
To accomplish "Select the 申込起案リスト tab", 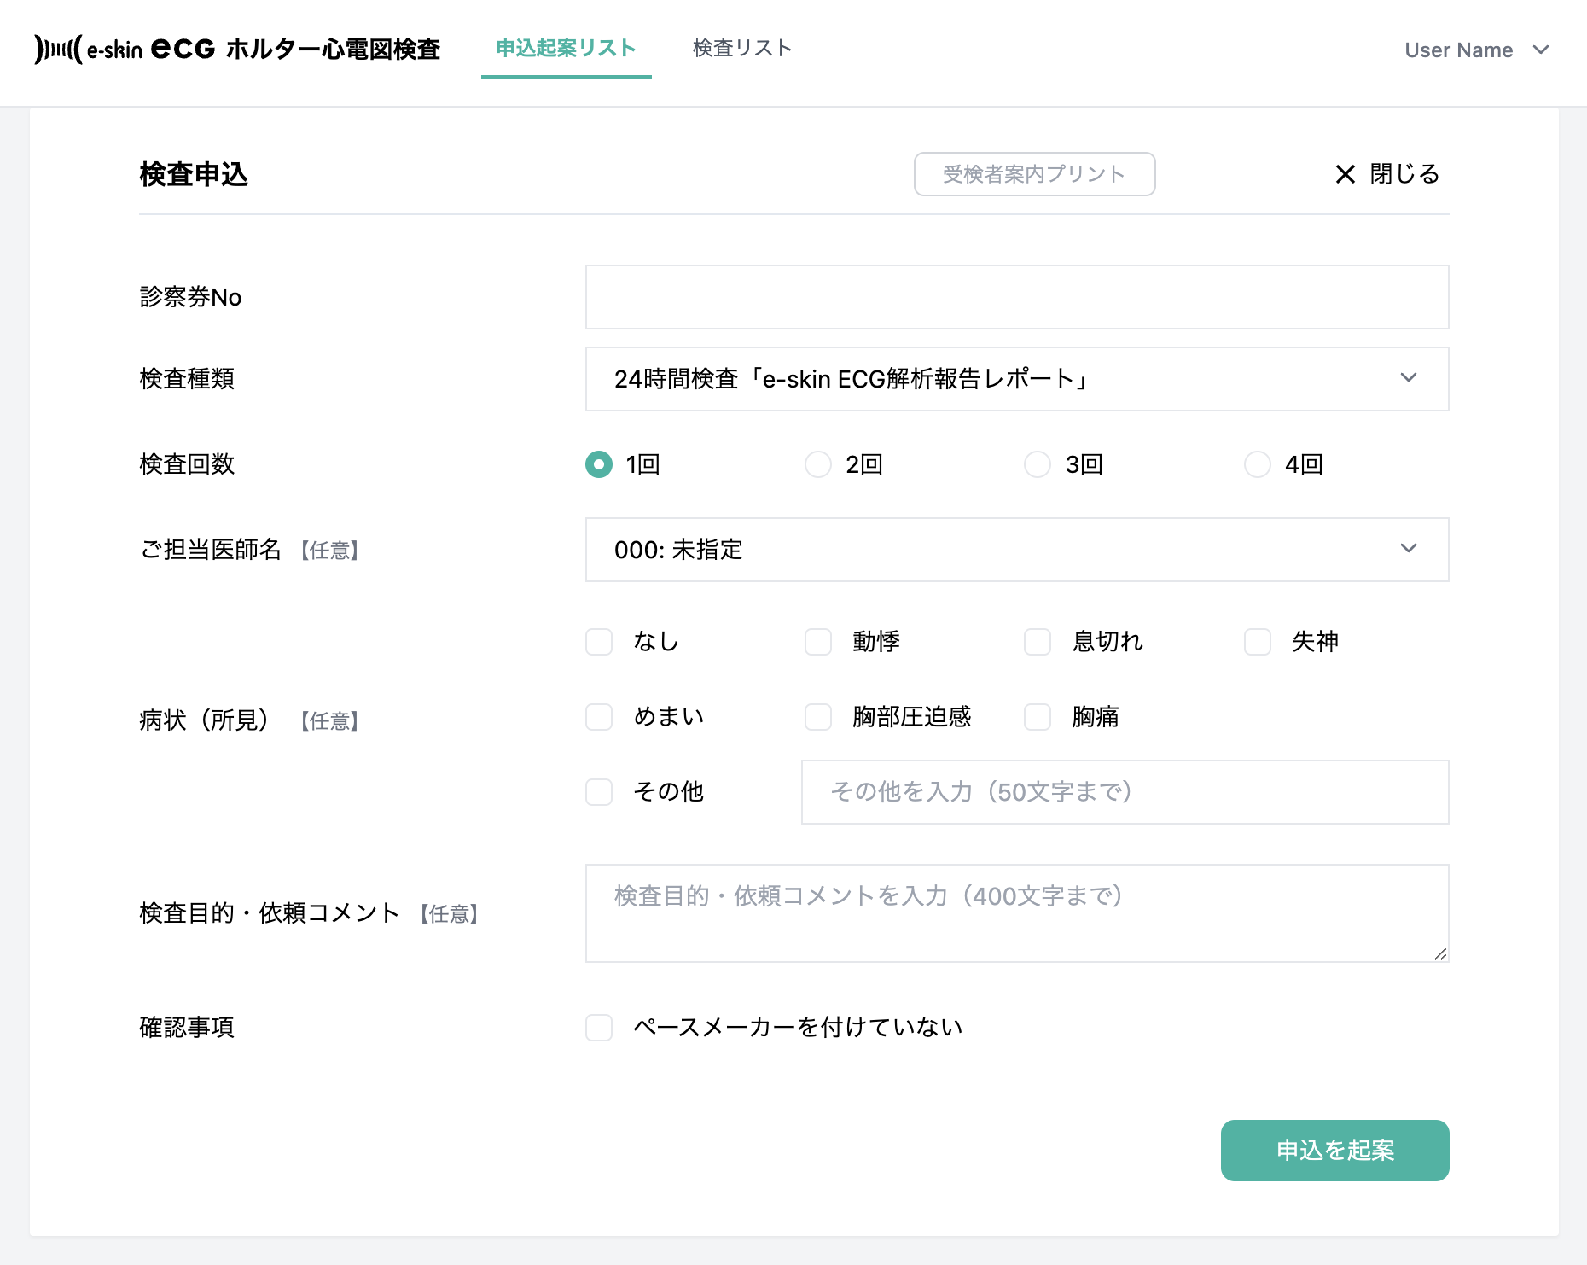I will (566, 49).
